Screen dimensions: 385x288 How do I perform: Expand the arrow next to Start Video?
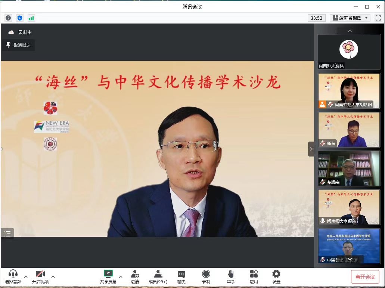click(53, 277)
